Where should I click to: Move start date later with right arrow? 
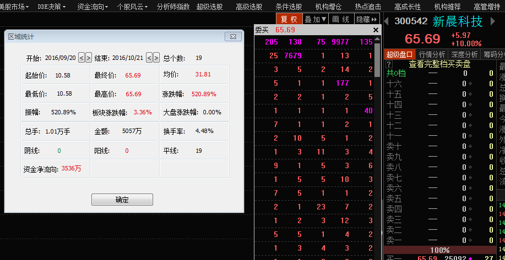tap(89, 58)
